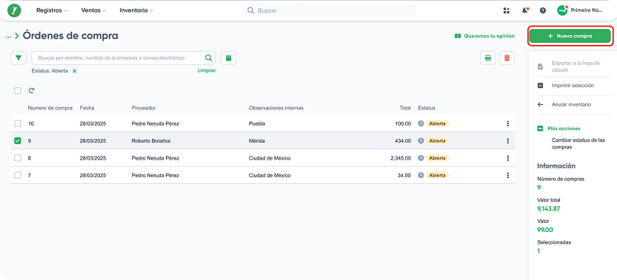
Task: Click the clock status icon for order 8
Action: (421, 158)
